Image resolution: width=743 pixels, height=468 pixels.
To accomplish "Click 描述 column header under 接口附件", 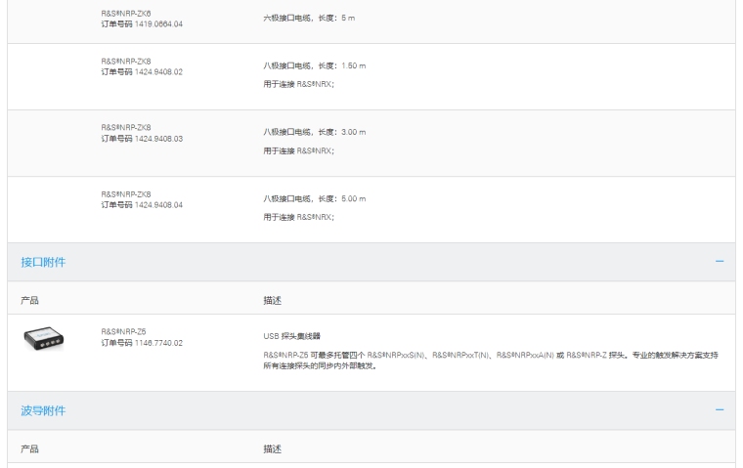I will [x=273, y=301].
